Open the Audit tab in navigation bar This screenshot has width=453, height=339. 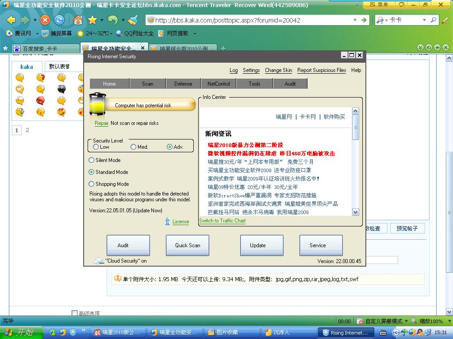click(x=290, y=83)
